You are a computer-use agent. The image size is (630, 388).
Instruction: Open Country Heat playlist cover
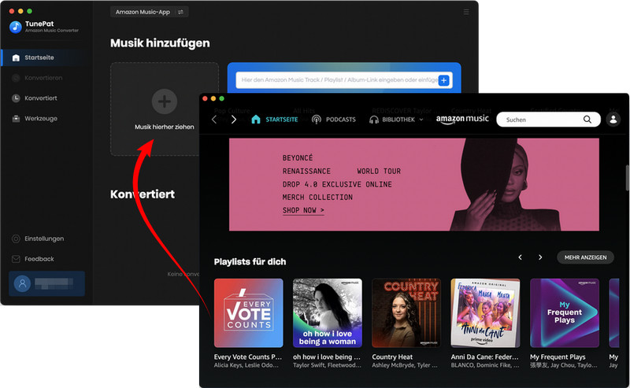click(406, 313)
